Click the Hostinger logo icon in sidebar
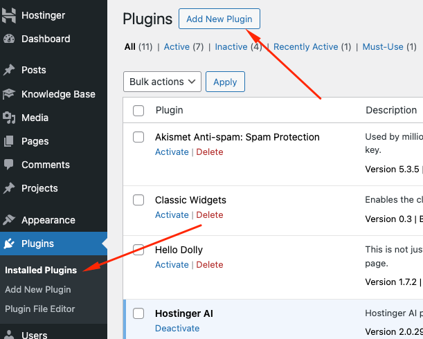Screen dimensions: 423x339 [9, 15]
